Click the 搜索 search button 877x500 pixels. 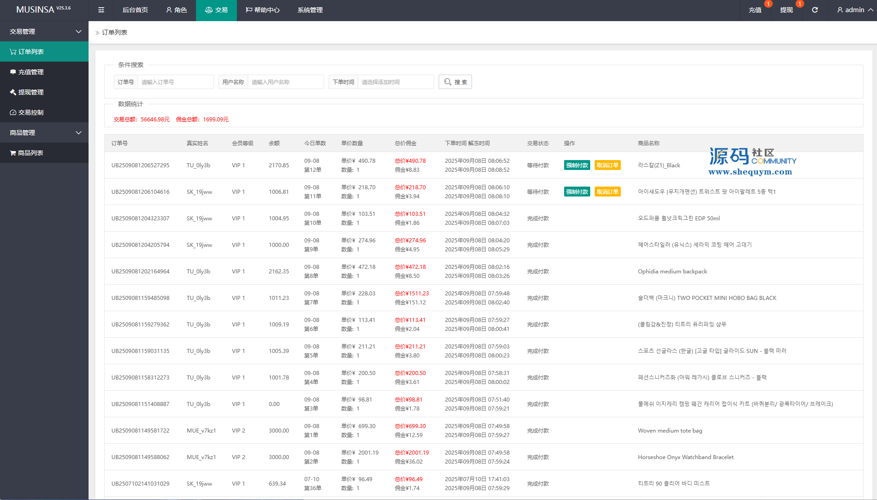(x=455, y=82)
